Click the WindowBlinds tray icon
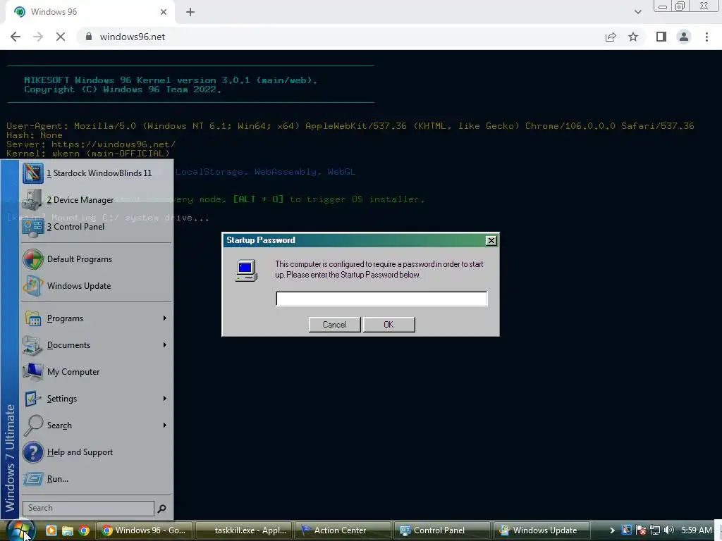Screen dimensions: 722x541 [x=627, y=530]
